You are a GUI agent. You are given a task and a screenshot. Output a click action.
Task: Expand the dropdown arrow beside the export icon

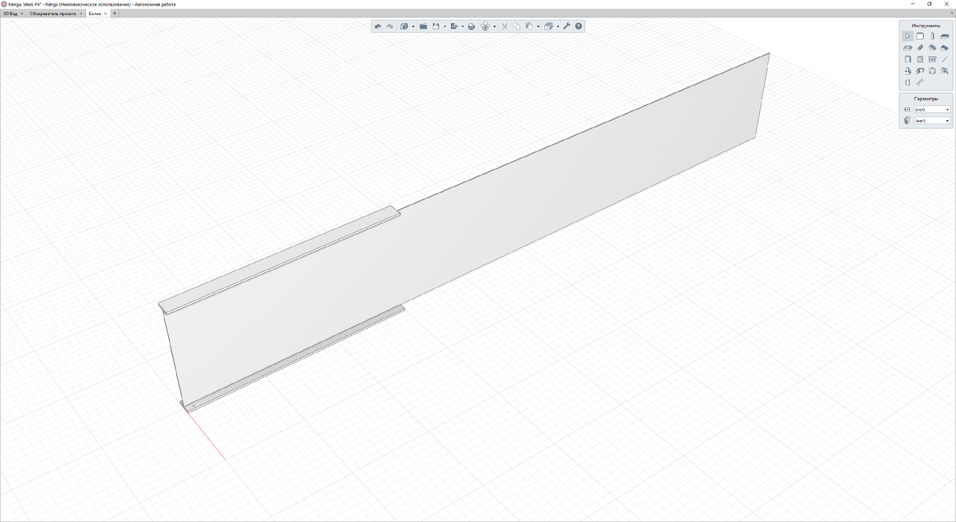coord(463,26)
